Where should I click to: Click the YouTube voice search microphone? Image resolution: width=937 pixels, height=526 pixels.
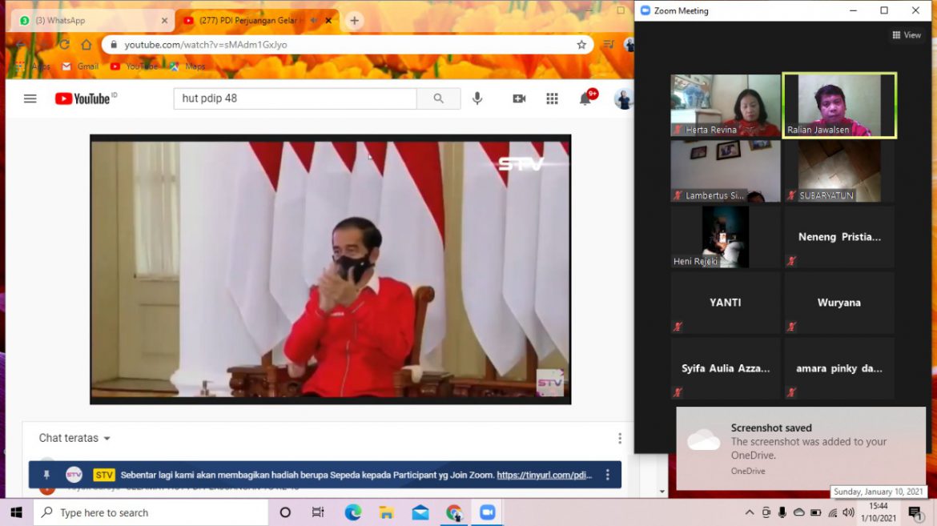pos(477,98)
